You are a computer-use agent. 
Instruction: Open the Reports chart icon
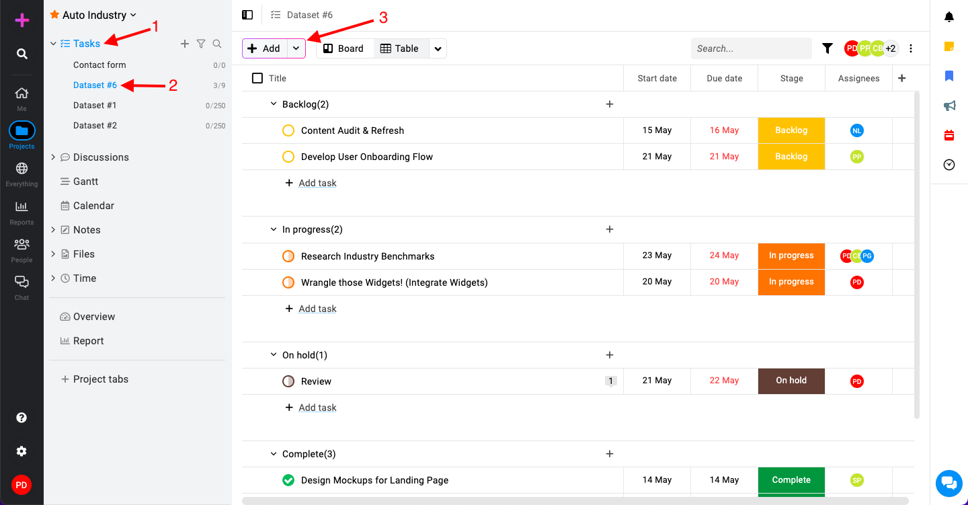click(22, 206)
